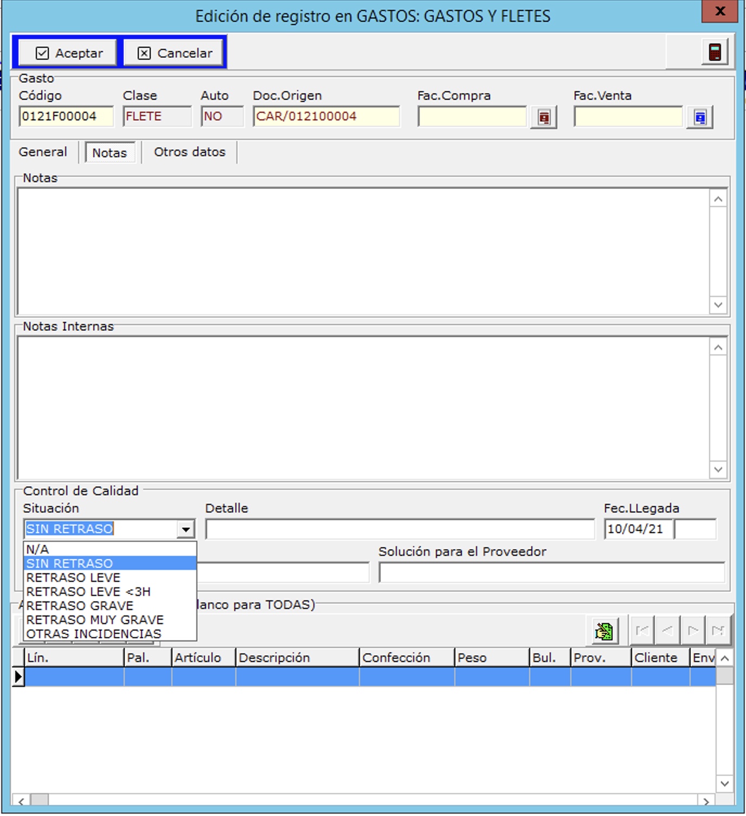Switch to the General tab

(43, 152)
